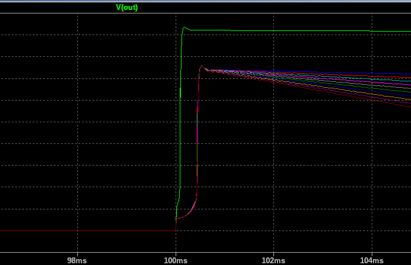Select the topmost blue trace at right edge
Image resolution: width=411 pixels, height=265 pixels.
pos(407,75)
